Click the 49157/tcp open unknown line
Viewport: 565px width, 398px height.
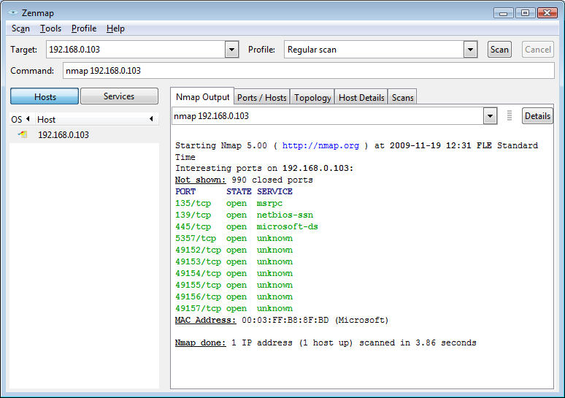coord(234,309)
